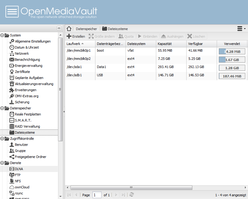Open the rsync service icon

click(x=12, y=193)
